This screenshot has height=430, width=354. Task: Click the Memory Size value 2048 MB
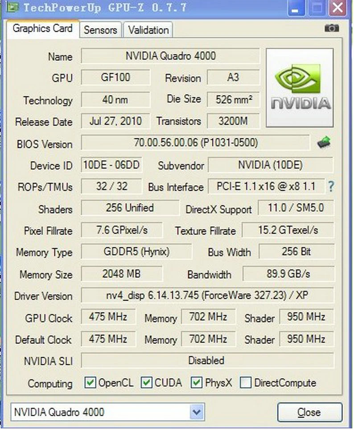122,274
